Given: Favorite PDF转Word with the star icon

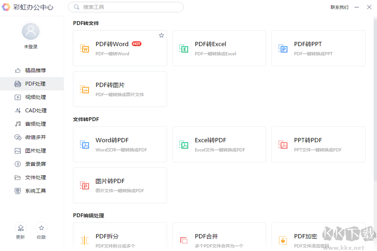Looking at the screenshot, I should 161,35.
